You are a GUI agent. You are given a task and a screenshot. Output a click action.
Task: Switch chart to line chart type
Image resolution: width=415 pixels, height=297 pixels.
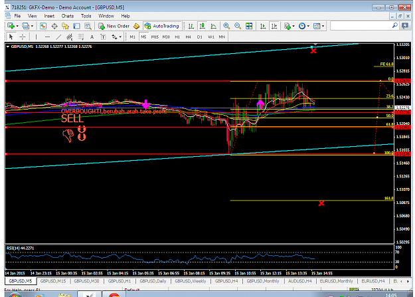[213, 26]
